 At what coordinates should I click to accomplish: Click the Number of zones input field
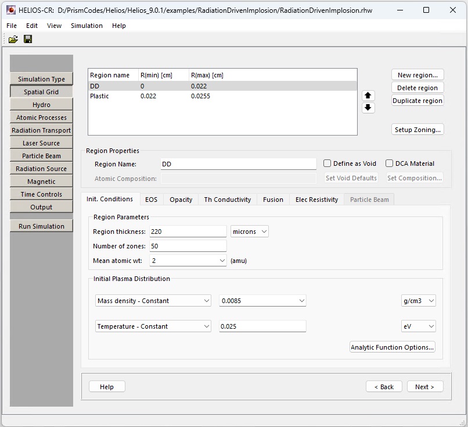(188, 246)
